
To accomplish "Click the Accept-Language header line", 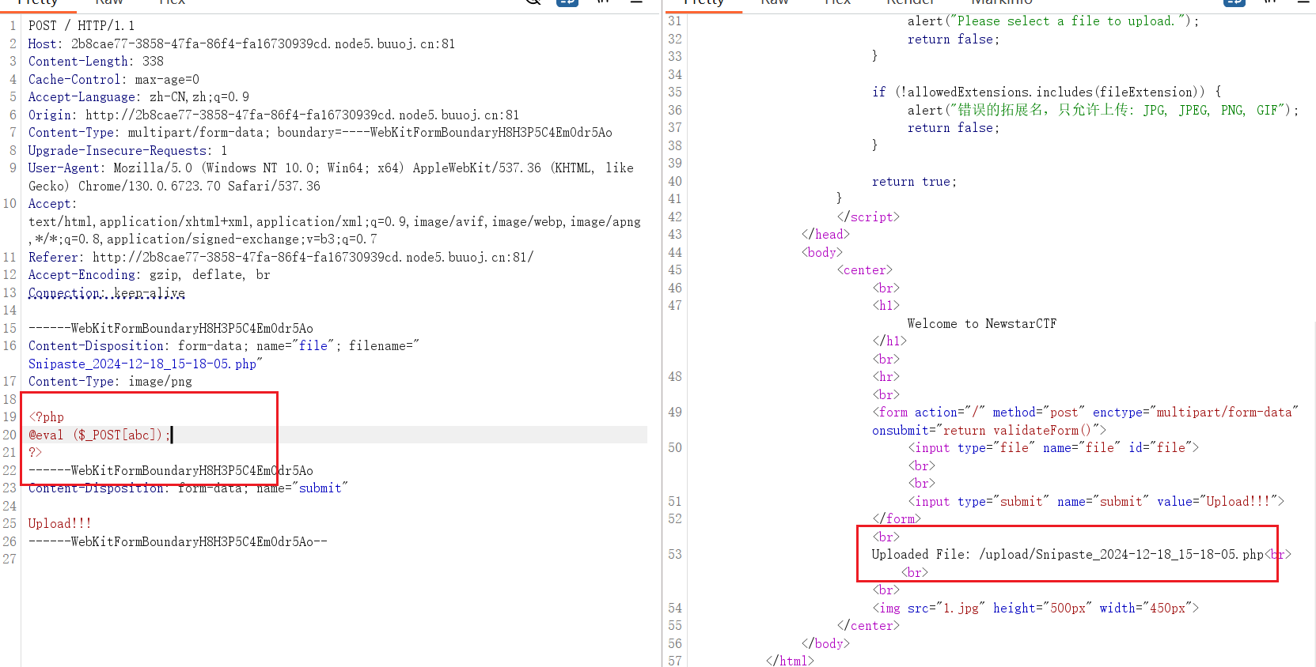I will click(x=138, y=97).
